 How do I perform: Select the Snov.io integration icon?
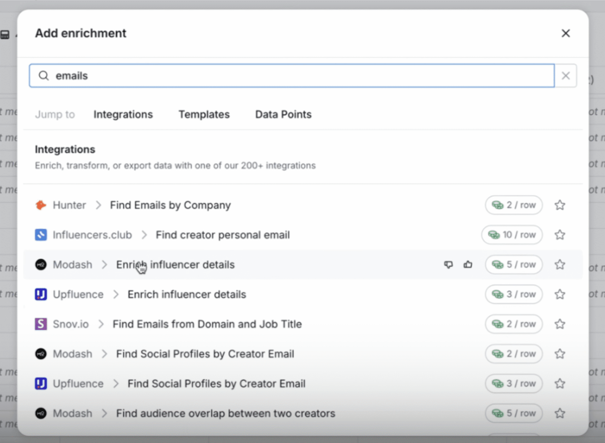41,324
